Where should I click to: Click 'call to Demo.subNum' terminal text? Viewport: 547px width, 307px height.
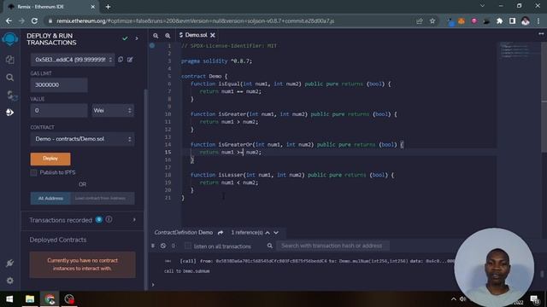coord(186,271)
